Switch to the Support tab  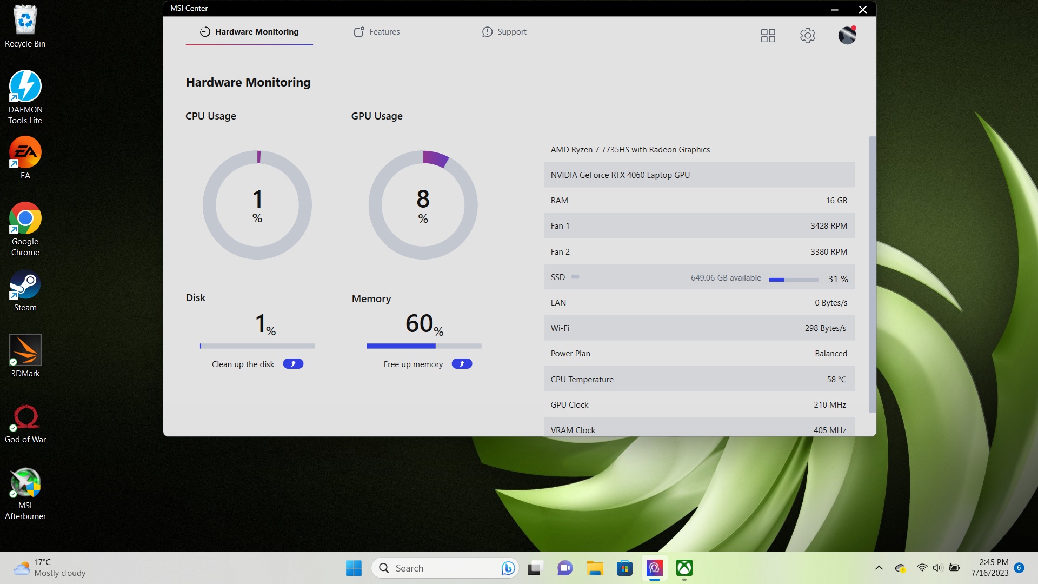click(x=504, y=32)
